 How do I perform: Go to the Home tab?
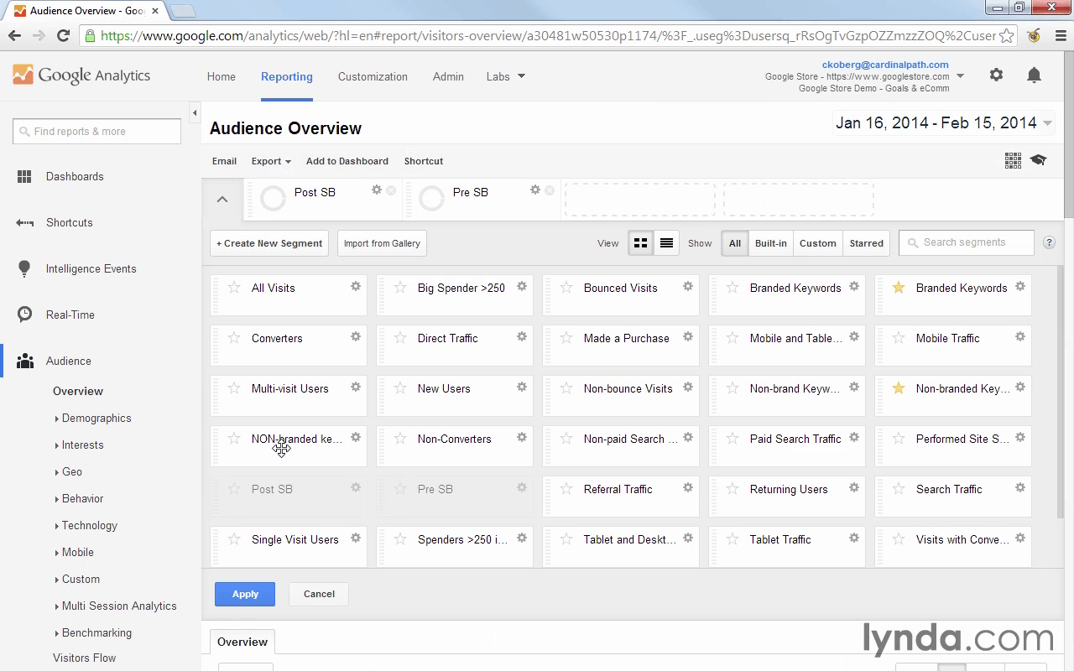coord(222,76)
